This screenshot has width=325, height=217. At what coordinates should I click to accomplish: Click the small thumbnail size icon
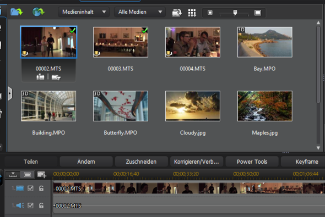tap(210, 13)
